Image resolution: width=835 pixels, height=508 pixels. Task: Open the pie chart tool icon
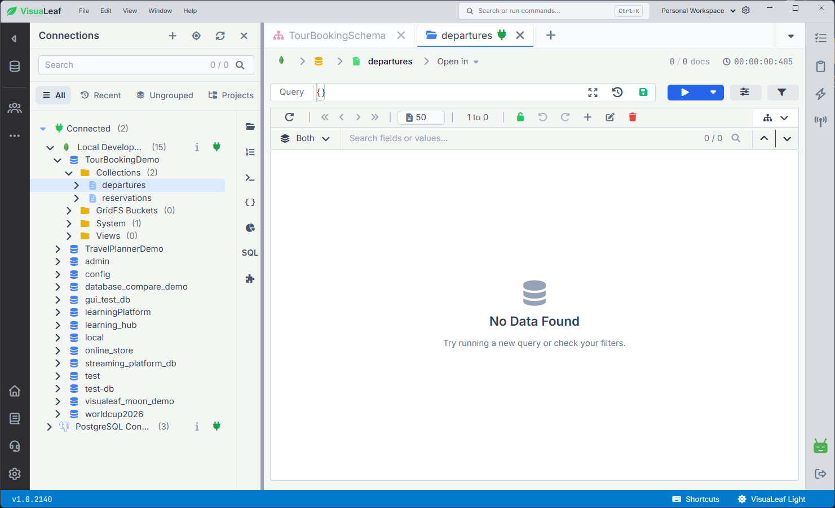250,227
